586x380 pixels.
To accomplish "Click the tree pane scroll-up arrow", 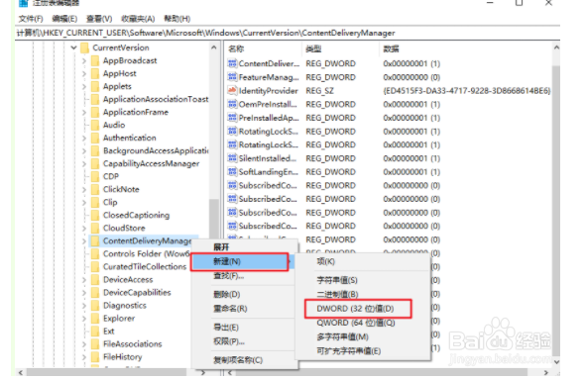I will tap(214, 47).
